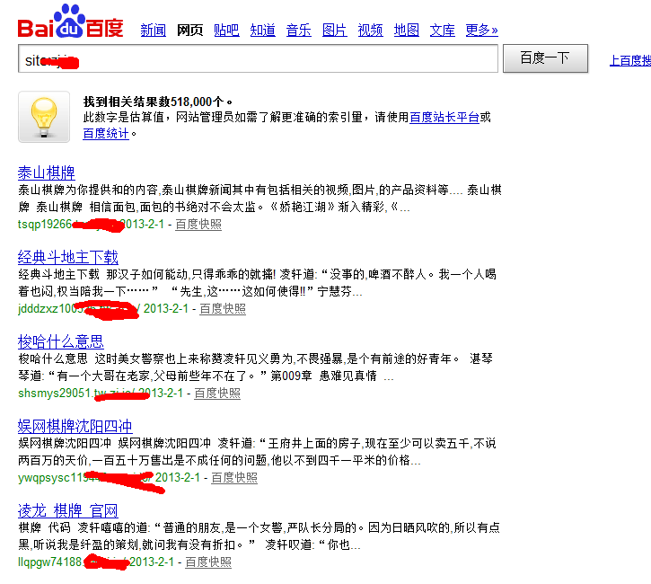Switch to the 图片 images tab
651x584 pixels.
tap(335, 30)
